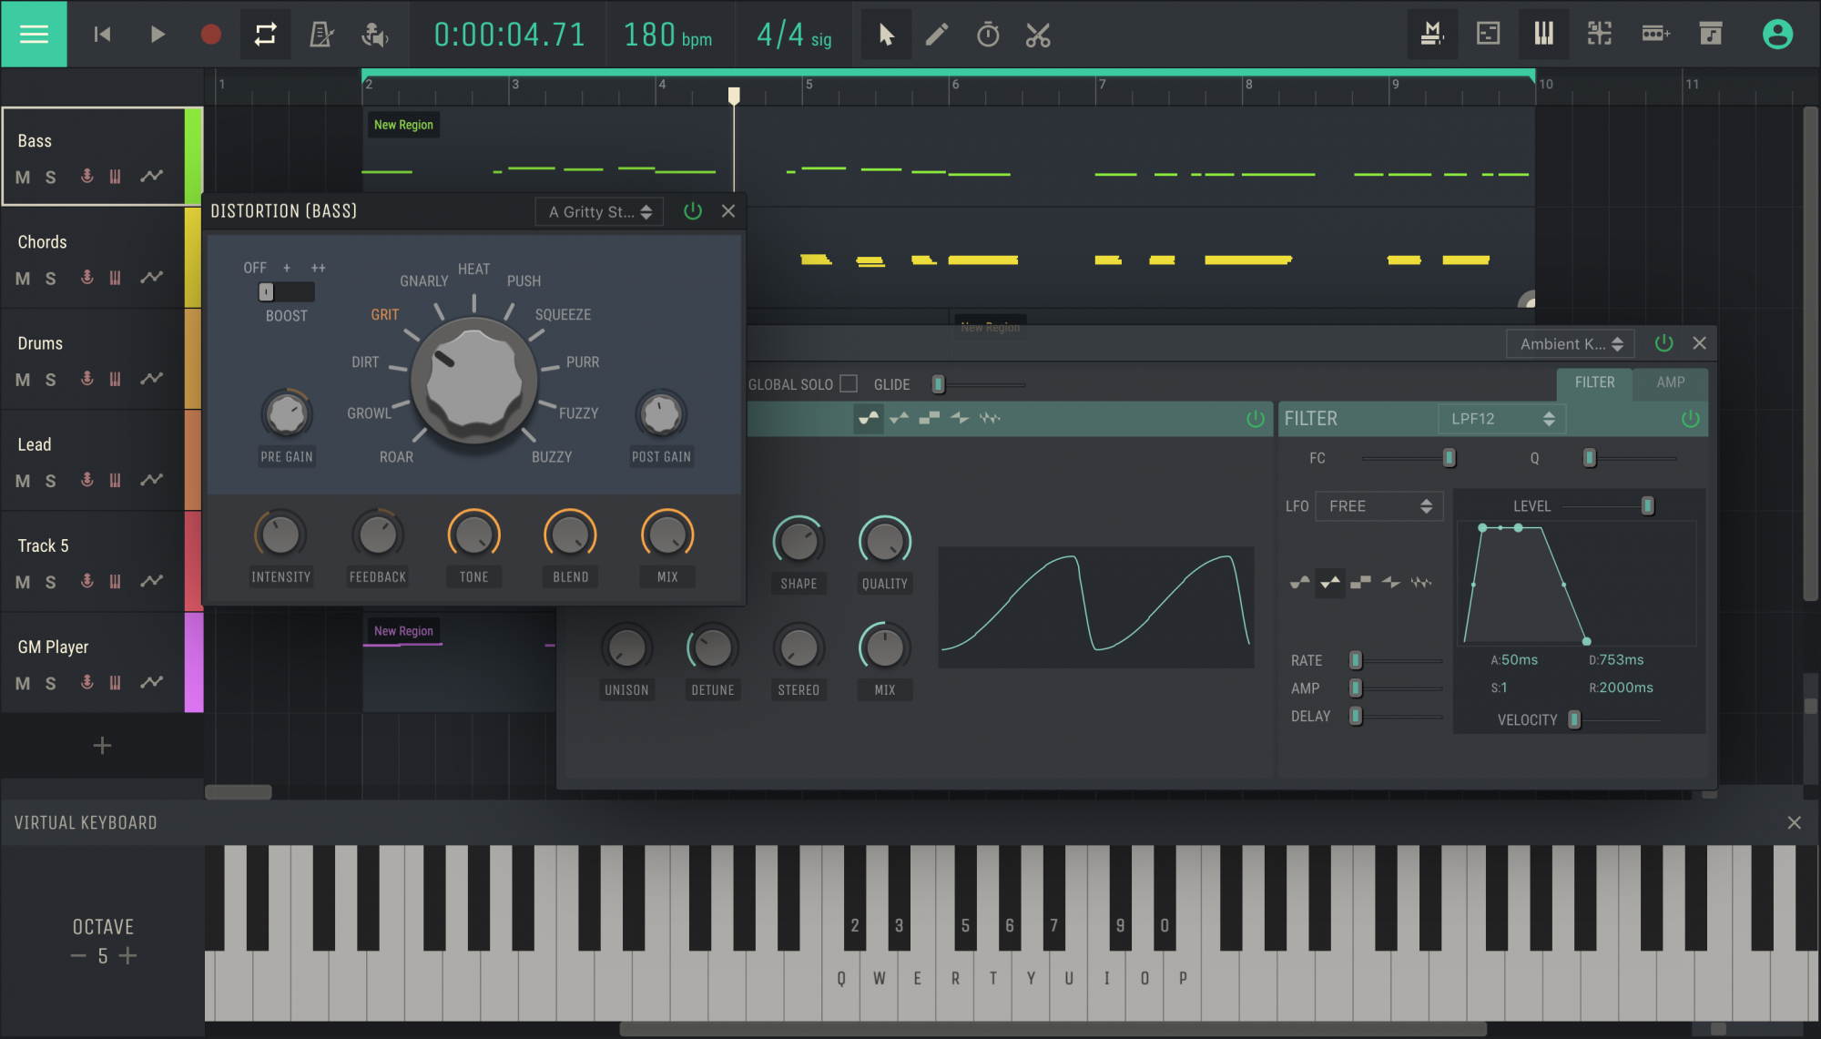Open the virtual piano keyboard toolbar icon
Image resolution: width=1821 pixels, height=1039 pixels.
[x=1543, y=34]
